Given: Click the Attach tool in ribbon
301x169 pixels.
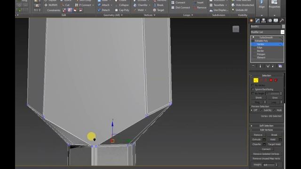Looking at the screenshot, I should tap(103, 5).
